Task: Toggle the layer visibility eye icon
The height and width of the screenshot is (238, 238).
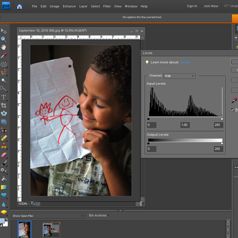Action: coord(236,167)
